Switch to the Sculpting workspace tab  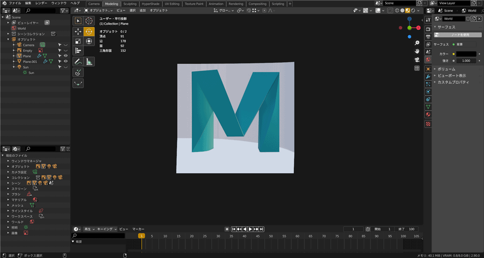pos(130,4)
